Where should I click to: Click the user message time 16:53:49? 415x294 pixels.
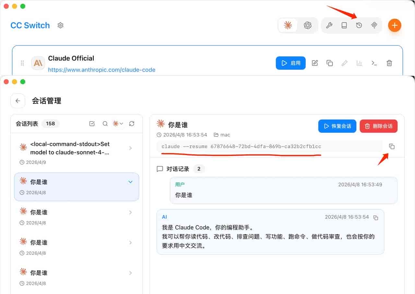coord(360,185)
